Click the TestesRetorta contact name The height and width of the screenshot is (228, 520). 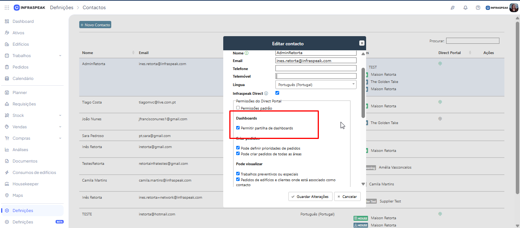(x=93, y=163)
